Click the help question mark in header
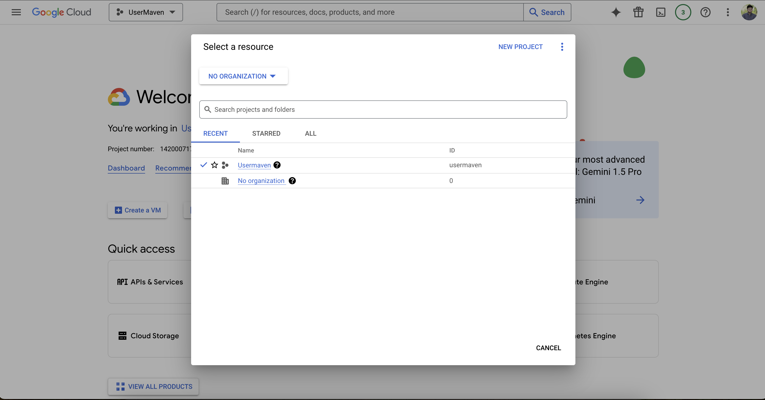765x400 pixels. pos(705,12)
